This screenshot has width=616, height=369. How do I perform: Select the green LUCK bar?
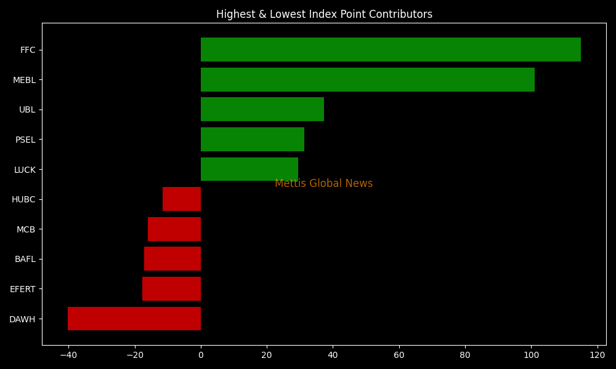249,169
